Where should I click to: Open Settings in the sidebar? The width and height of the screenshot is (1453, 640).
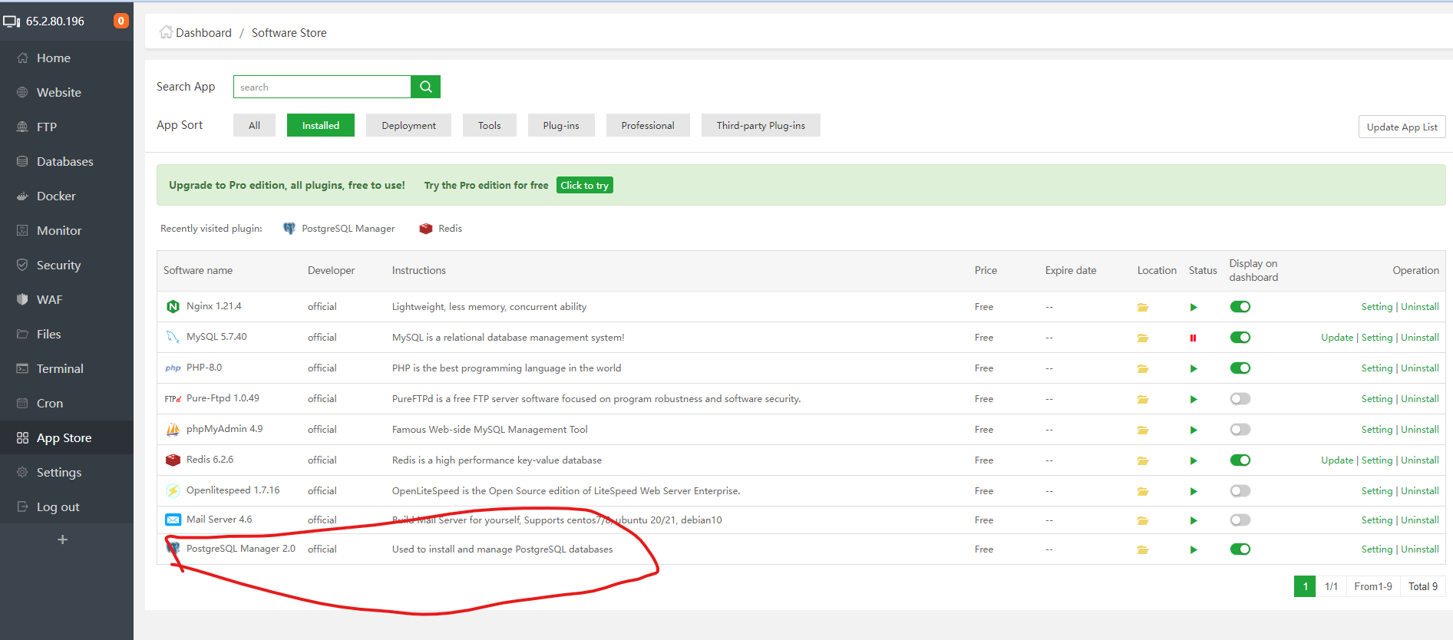pos(67,472)
